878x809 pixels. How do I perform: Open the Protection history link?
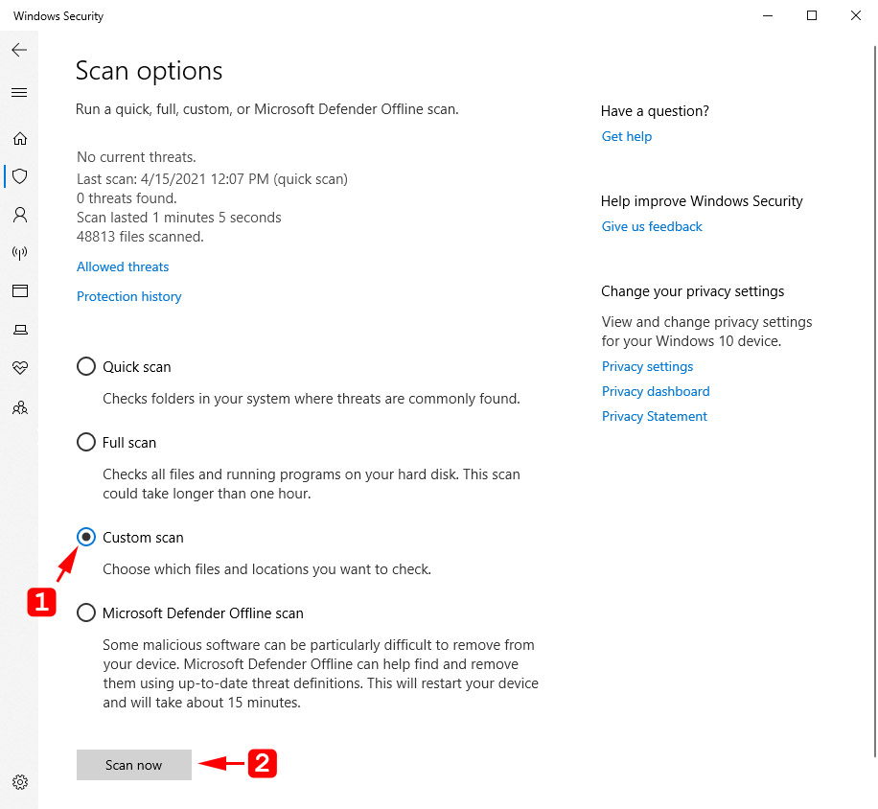[x=128, y=297]
